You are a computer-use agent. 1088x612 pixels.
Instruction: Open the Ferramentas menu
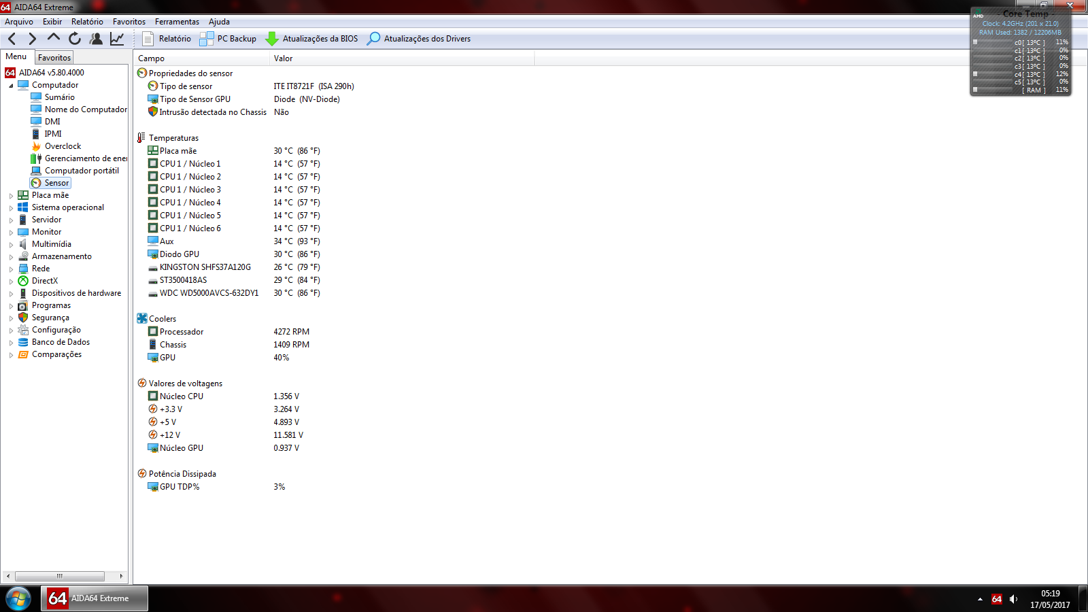point(177,22)
